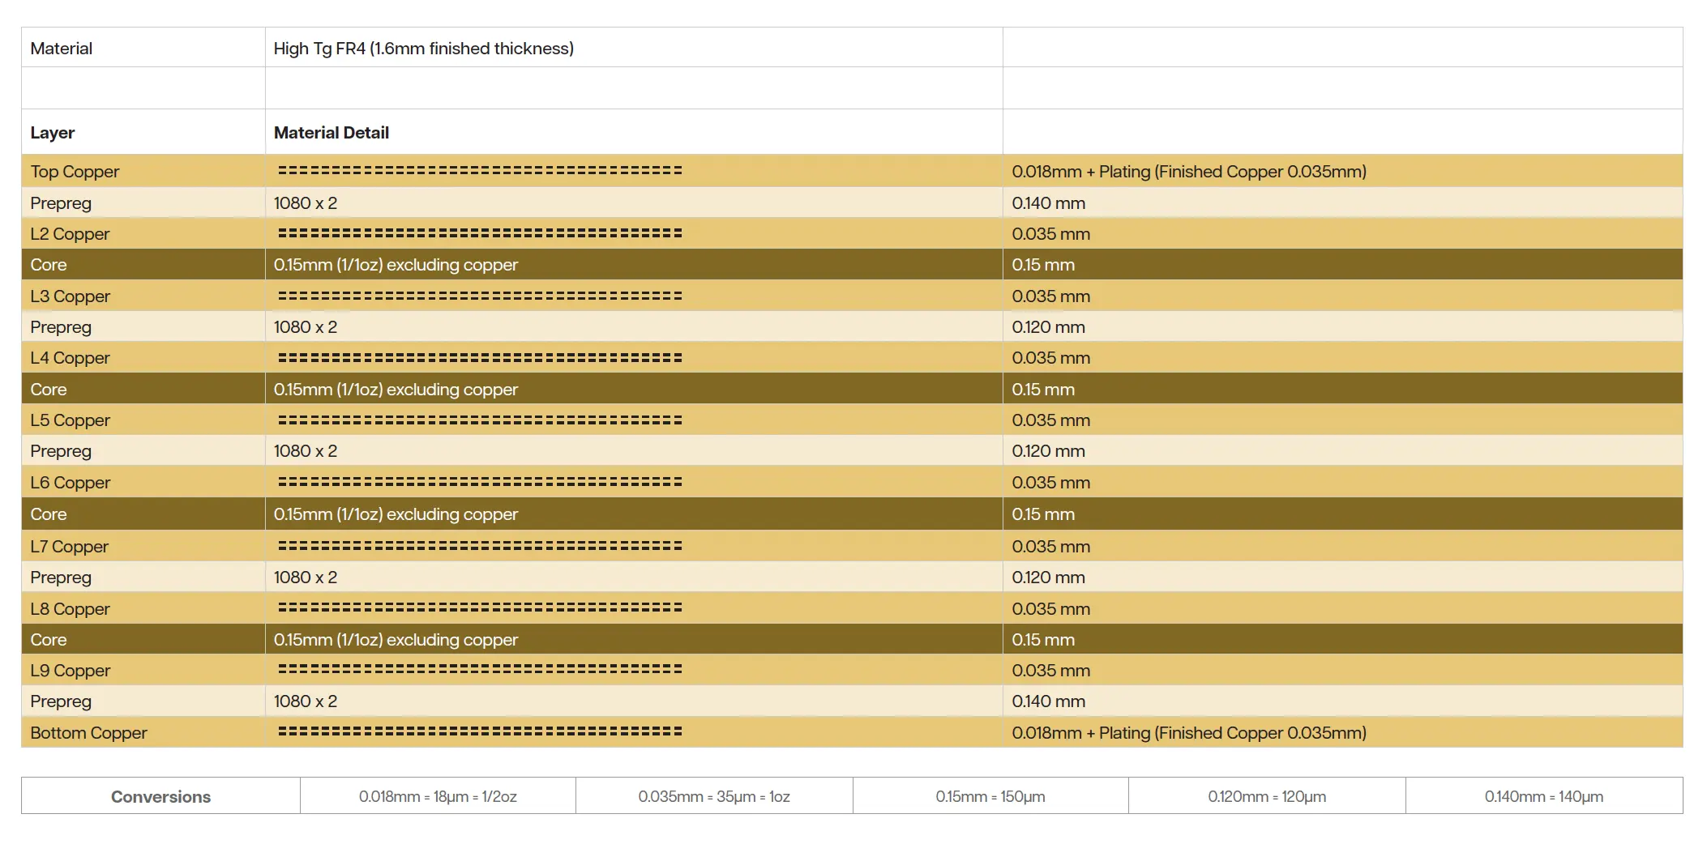The width and height of the screenshot is (1707, 844).
Task: Click the 0.035mm = 35µm = 1oz conversion
Action: pos(714,797)
